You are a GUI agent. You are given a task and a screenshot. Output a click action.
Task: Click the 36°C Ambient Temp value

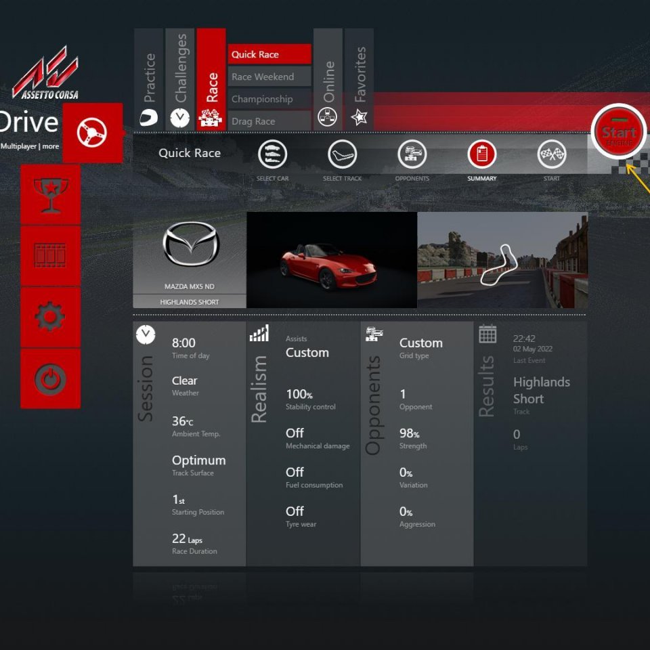coord(182,421)
